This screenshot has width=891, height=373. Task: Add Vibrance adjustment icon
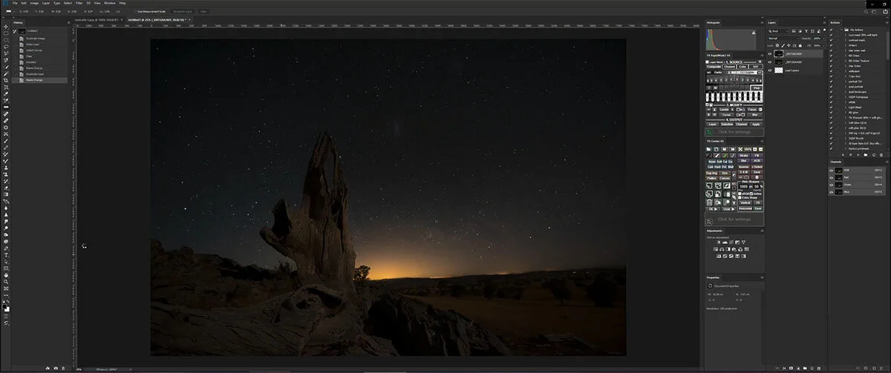[743, 242]
